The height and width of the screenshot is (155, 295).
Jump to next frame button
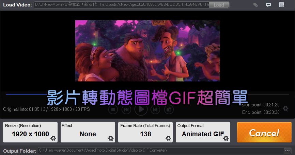155,109
